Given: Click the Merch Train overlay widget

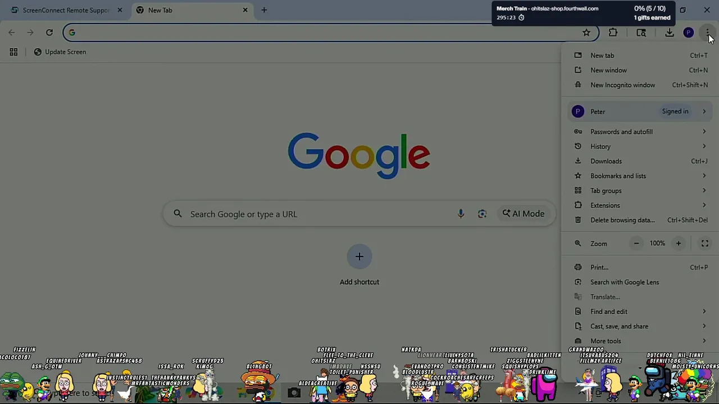Looking at the screenshot, I should pyautogui.click(x=584, y=13).
